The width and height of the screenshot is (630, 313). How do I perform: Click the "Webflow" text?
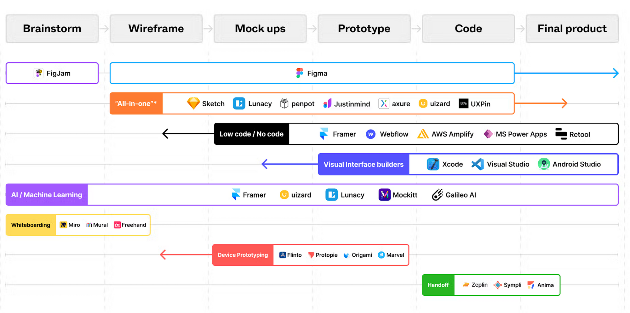(394, 134)
